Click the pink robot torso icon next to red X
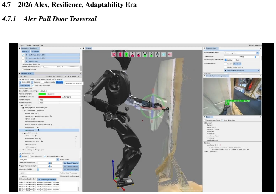The height and width of the screenshot is (194, 276). tap(120, 55)
